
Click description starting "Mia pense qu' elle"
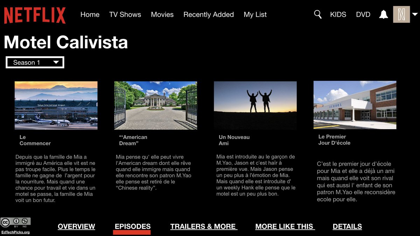(x=154, y=172)
